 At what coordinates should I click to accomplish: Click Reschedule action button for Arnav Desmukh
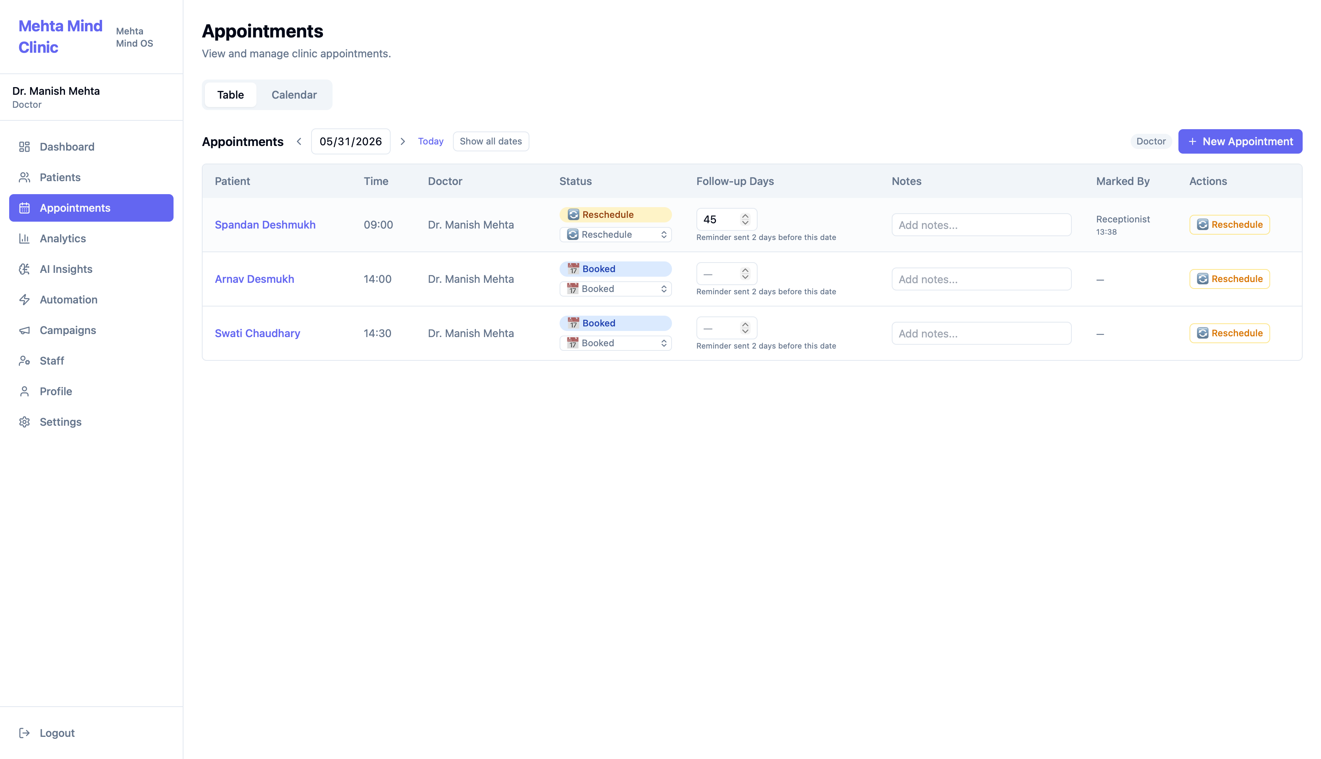coord(1229,279)
